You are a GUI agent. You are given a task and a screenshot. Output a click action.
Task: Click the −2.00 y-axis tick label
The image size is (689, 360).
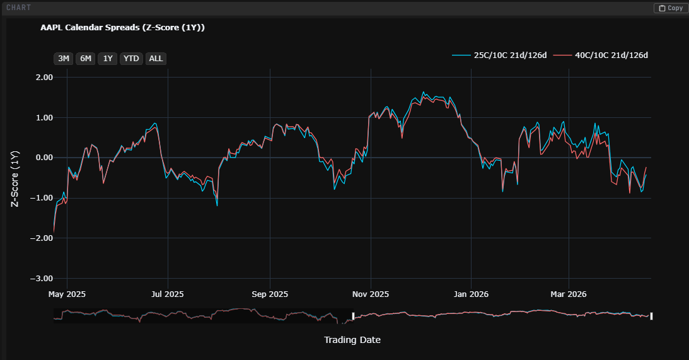pos(42,238)
